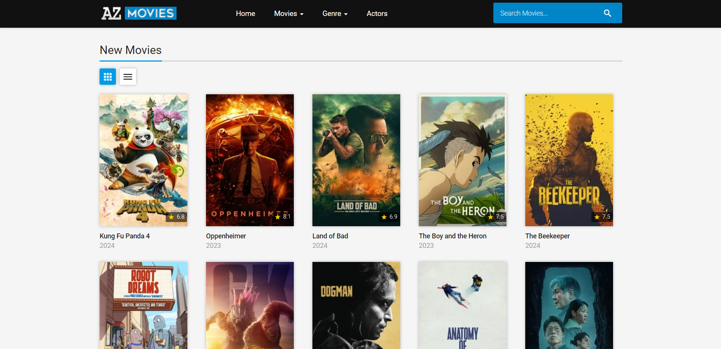Screen dimensions: 721x349
Task: Click The Boy and the Heron title link
Action: click(x=452, y=236)
